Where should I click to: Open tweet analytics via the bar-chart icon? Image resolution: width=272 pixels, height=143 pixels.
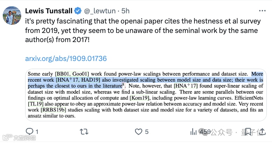tap(193, 132)
